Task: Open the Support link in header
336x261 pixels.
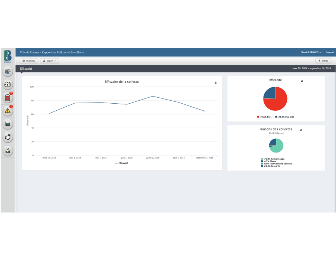Action: (x=330, y=52)
